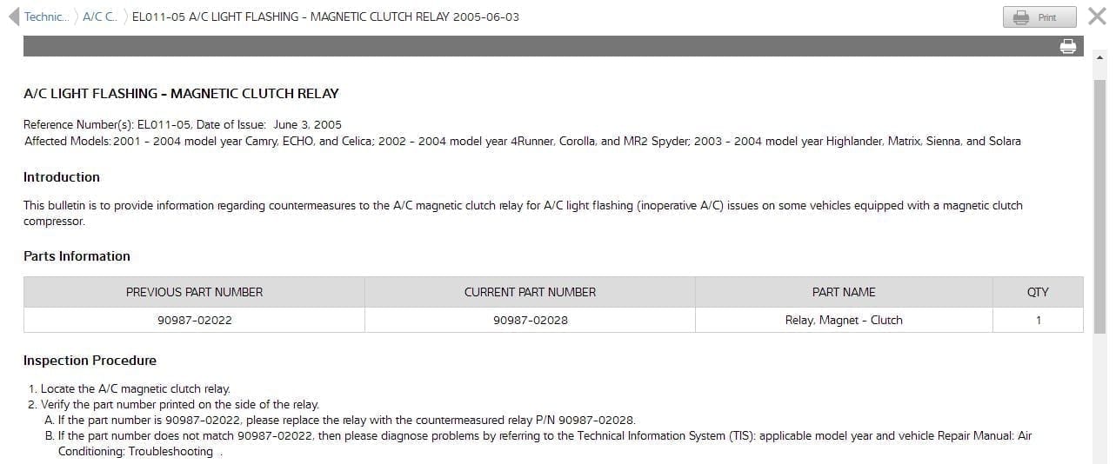Go to the A/C C.. breadcrumb level
The height and width of the screenshot is (464, 1116).
pos(100,17)
